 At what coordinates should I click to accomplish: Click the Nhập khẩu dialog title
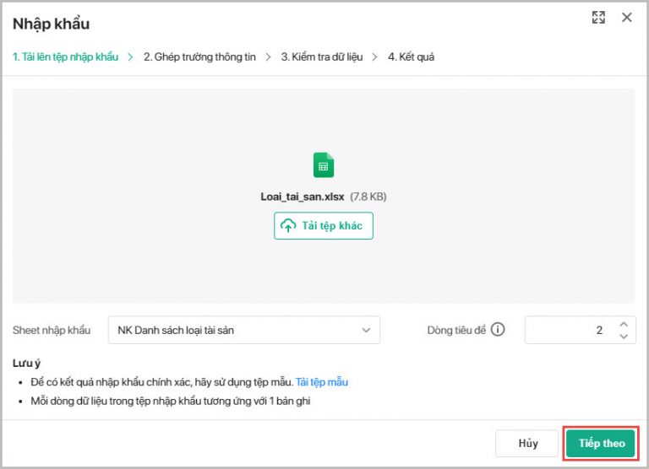click(51, 24)
